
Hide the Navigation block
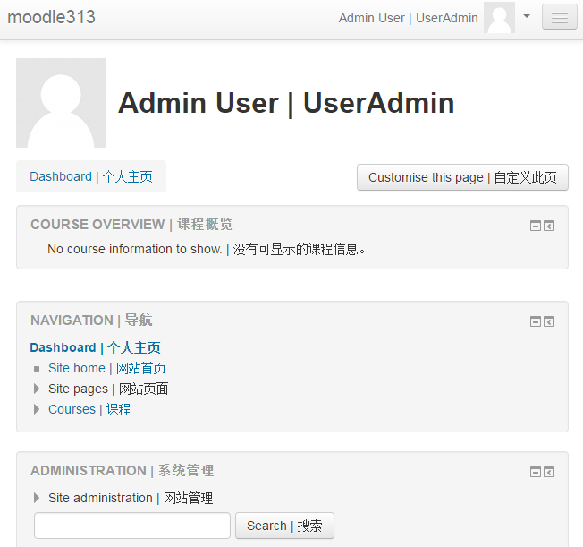coord(536,321)
